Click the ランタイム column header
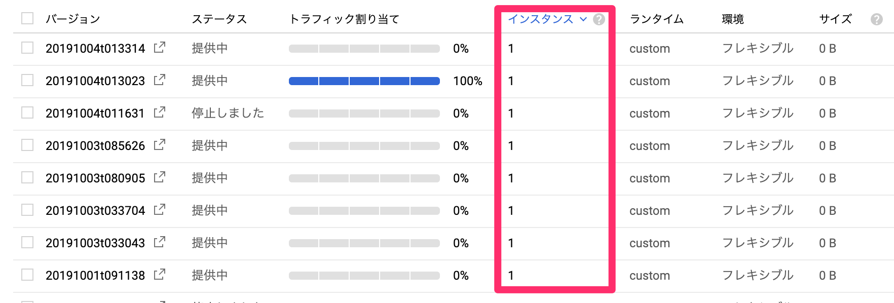894x303 pixels. point(656,19)
